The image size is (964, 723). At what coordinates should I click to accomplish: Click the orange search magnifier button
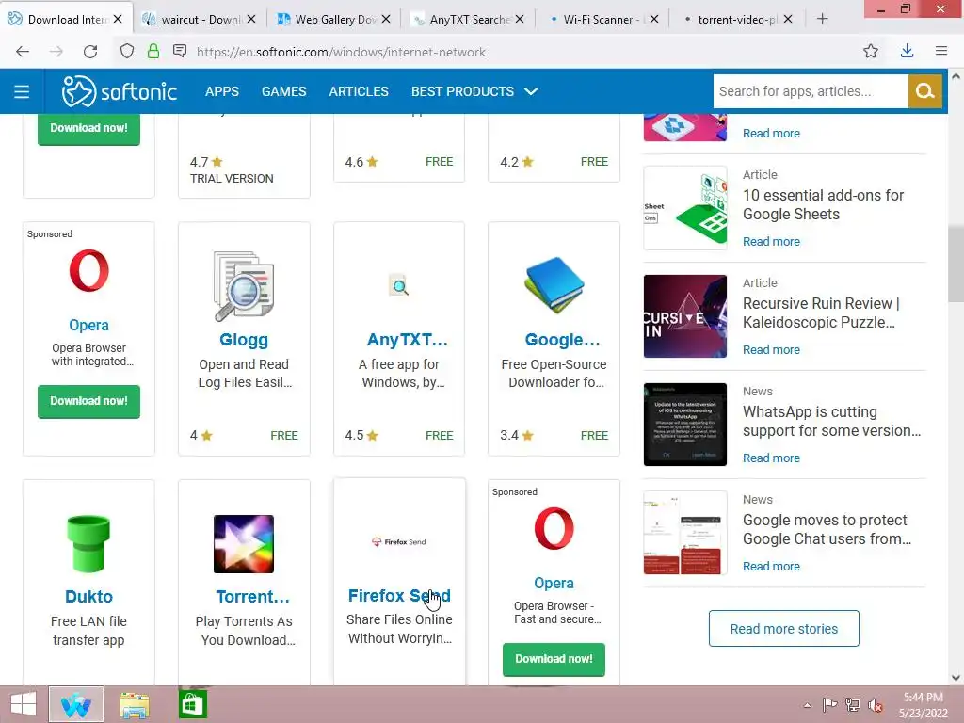click(925, 91)
